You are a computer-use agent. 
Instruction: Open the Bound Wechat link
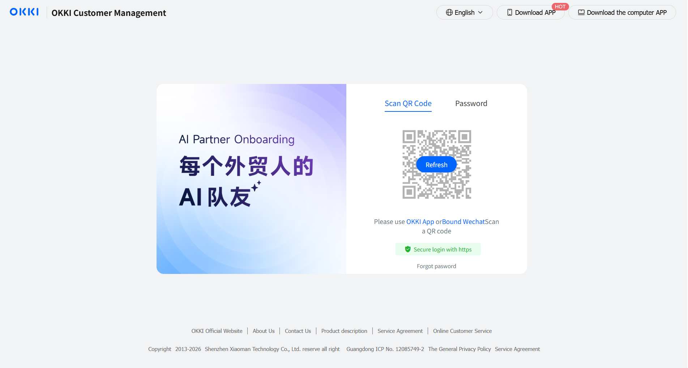pos(463,222)
